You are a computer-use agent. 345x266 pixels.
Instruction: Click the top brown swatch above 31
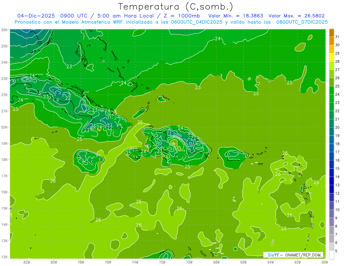coord(331,33)
